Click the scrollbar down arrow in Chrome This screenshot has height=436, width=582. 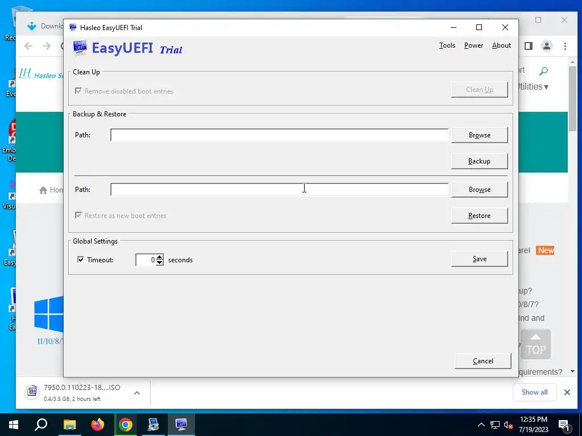[572, 371]
